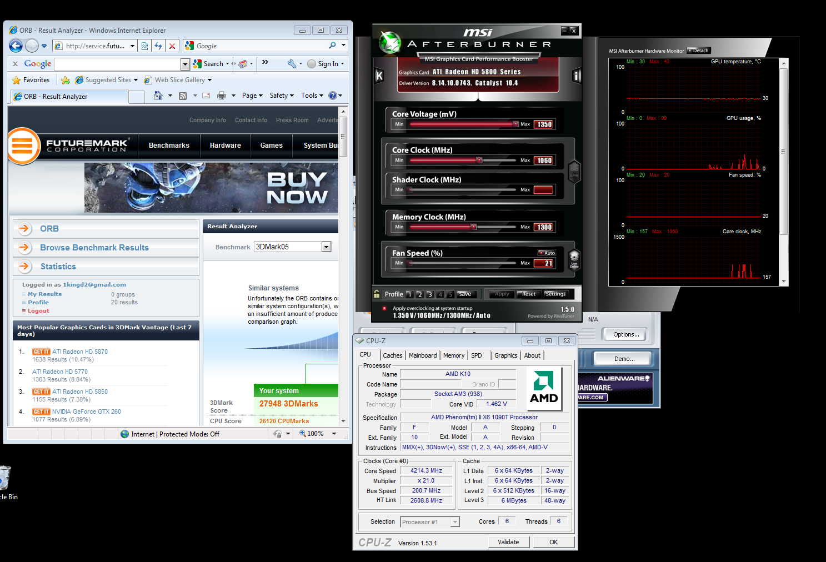This screenshot has height=562, width=826.
Task: Switch to the Graphics tab in CPU-Z
Action: 506,355
